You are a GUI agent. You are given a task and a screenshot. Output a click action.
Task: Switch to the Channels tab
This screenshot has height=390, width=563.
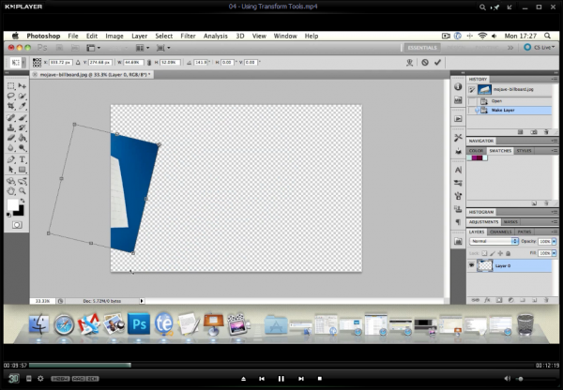(x=500, y=230)
